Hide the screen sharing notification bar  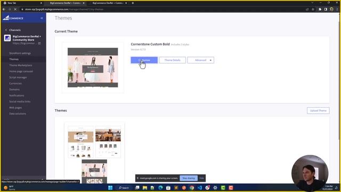click(201, 178)
